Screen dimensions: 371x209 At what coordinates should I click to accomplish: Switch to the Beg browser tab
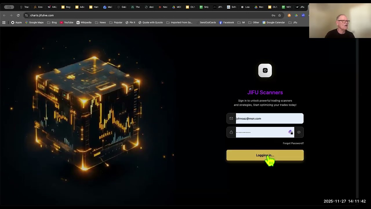tap(66, 7)
